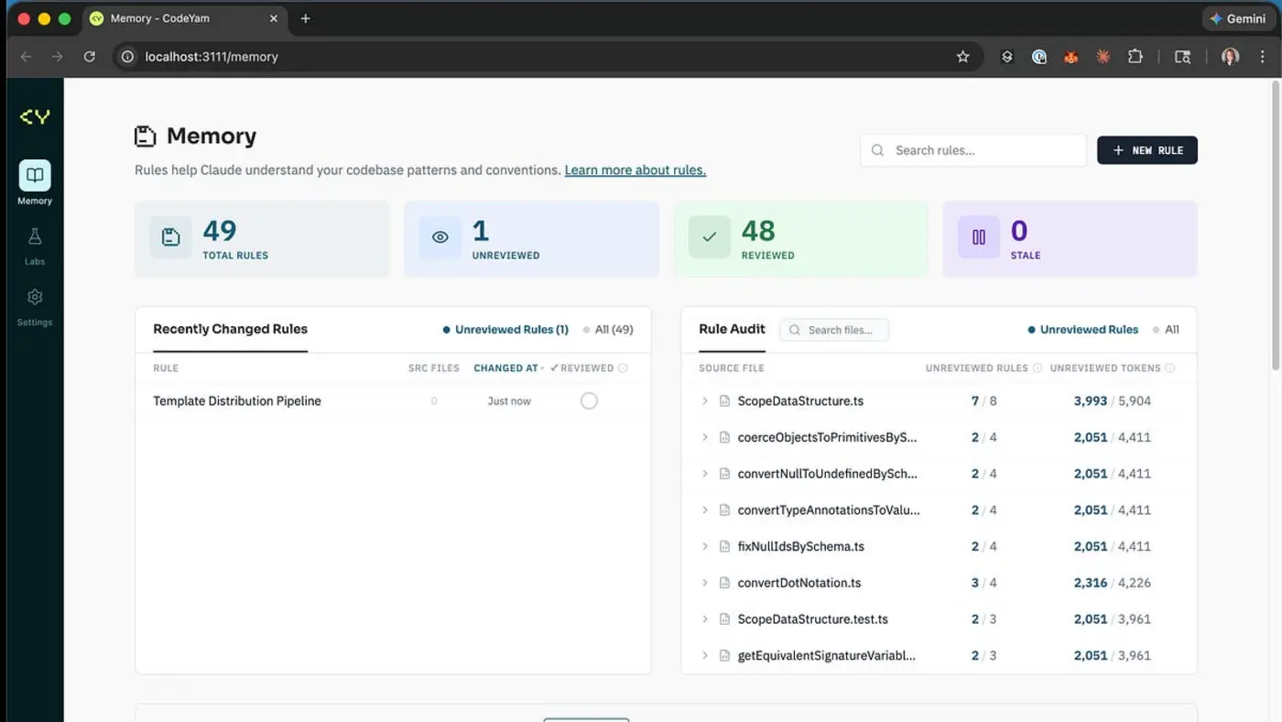The width and height of the screenshot is (1282, 722).
Task: Switch Rule Audit filter to All
Action: point(1173,329)
